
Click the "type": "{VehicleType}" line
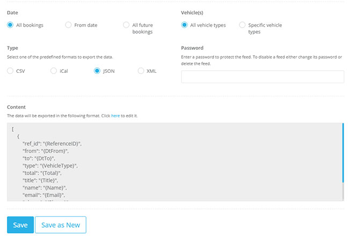coord(50,165)
